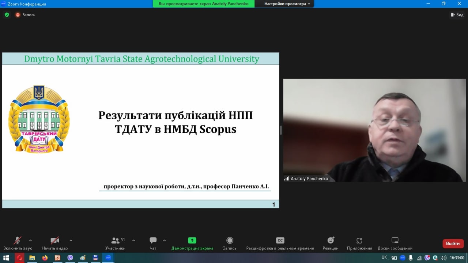Open the Вид view menu

(x=457, y=15)
